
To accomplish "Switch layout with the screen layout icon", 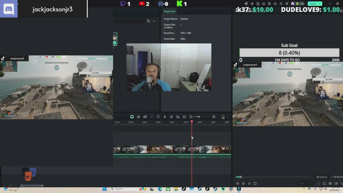I will pos(264,4).
